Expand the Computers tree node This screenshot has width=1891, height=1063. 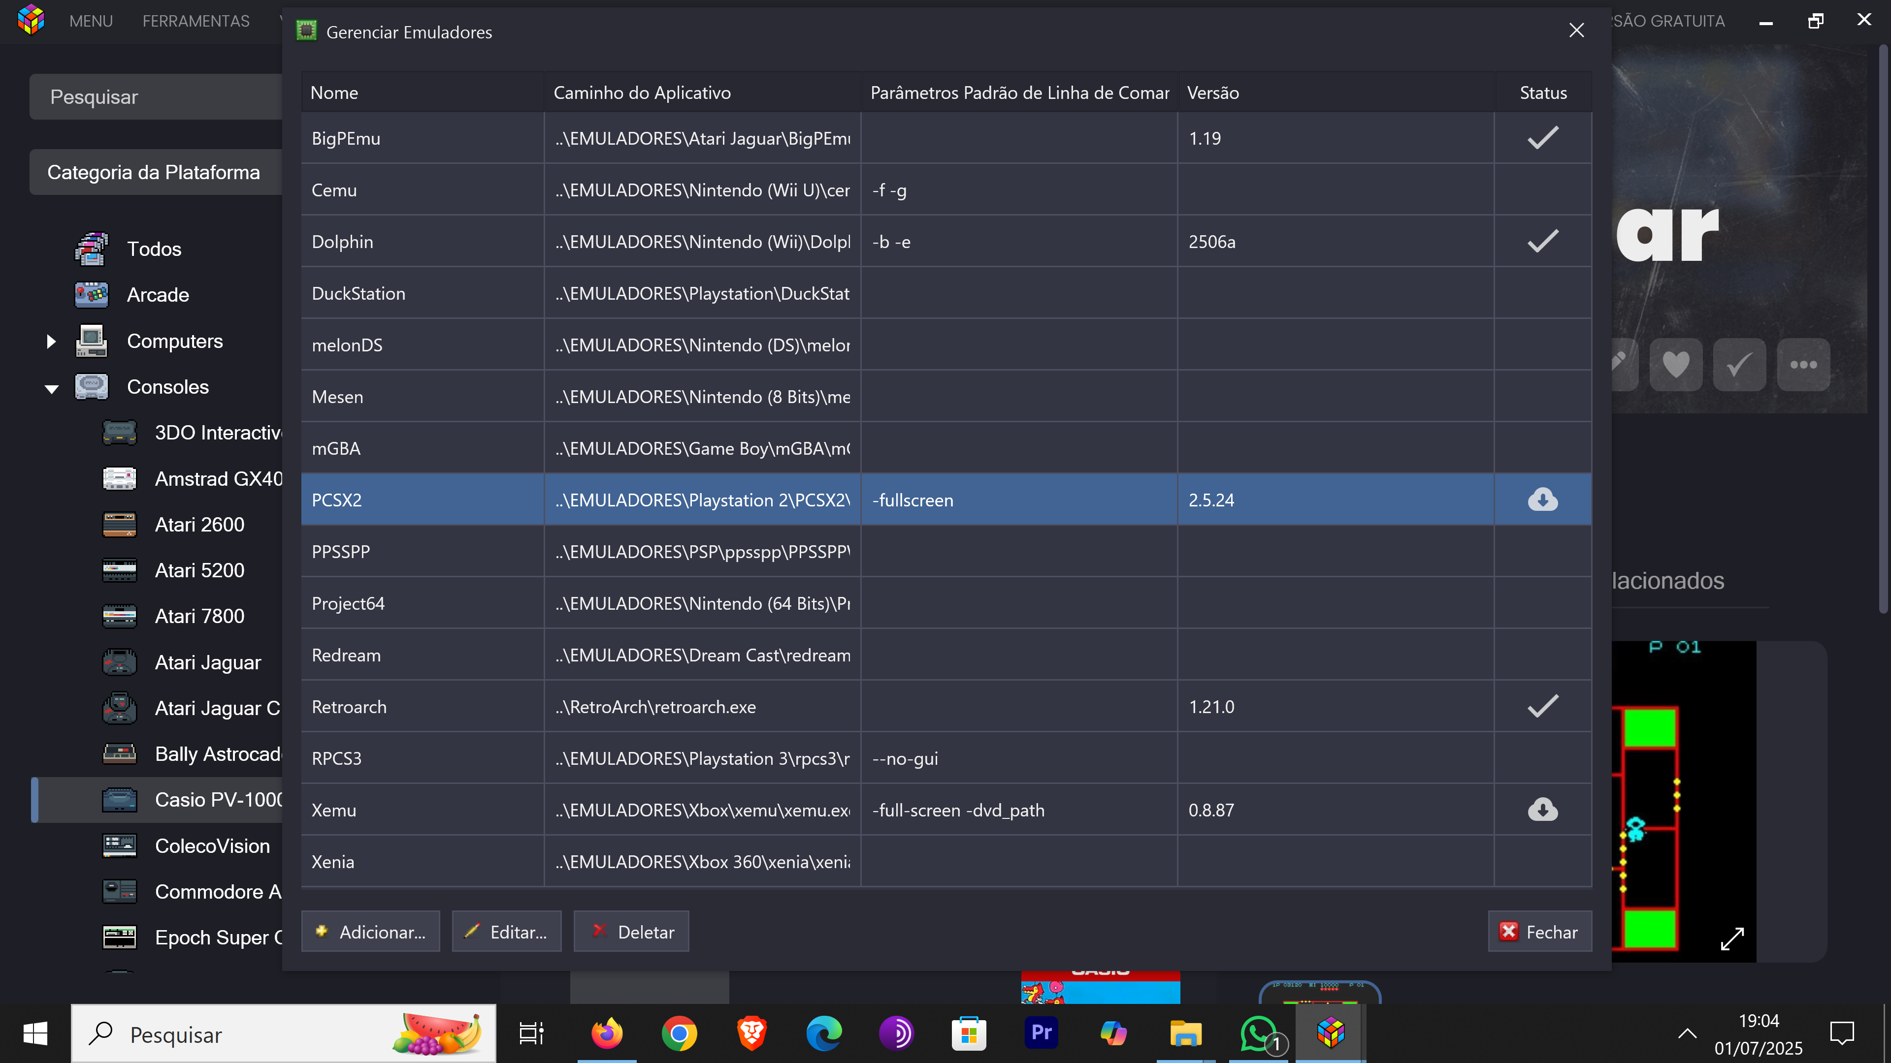tap(51, 341)
